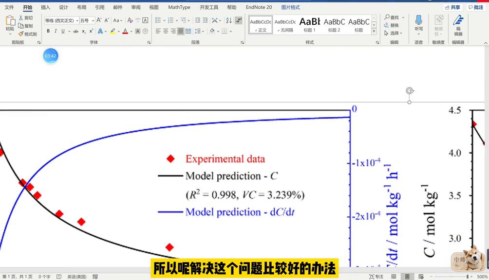Toggle italic formatting with the I icon

tap(55, 30)
